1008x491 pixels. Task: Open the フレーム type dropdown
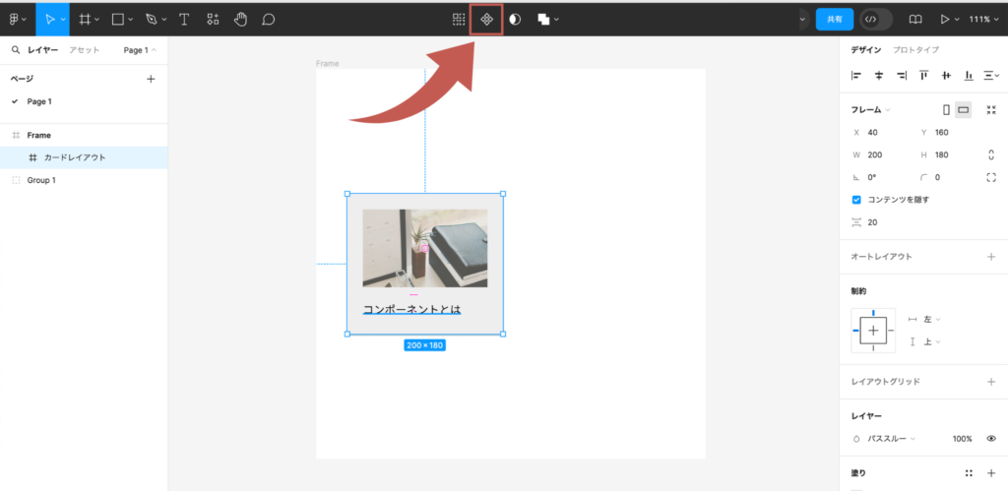click(x=870, y=110)
